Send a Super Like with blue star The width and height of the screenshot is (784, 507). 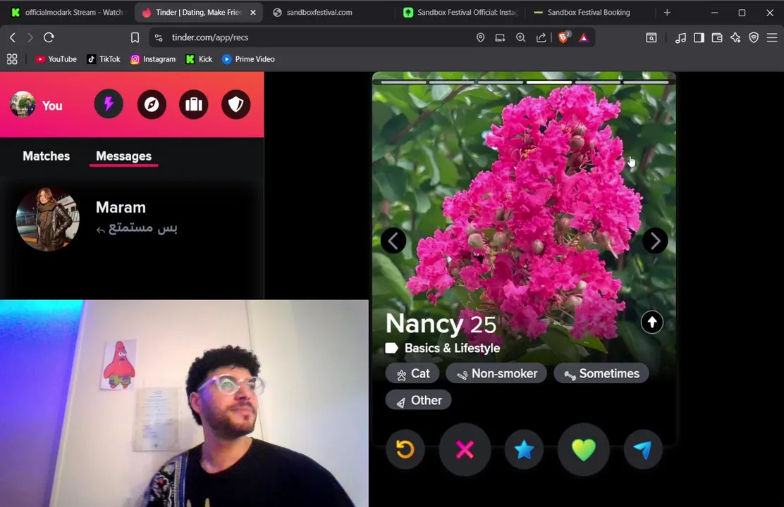[524, 449]
